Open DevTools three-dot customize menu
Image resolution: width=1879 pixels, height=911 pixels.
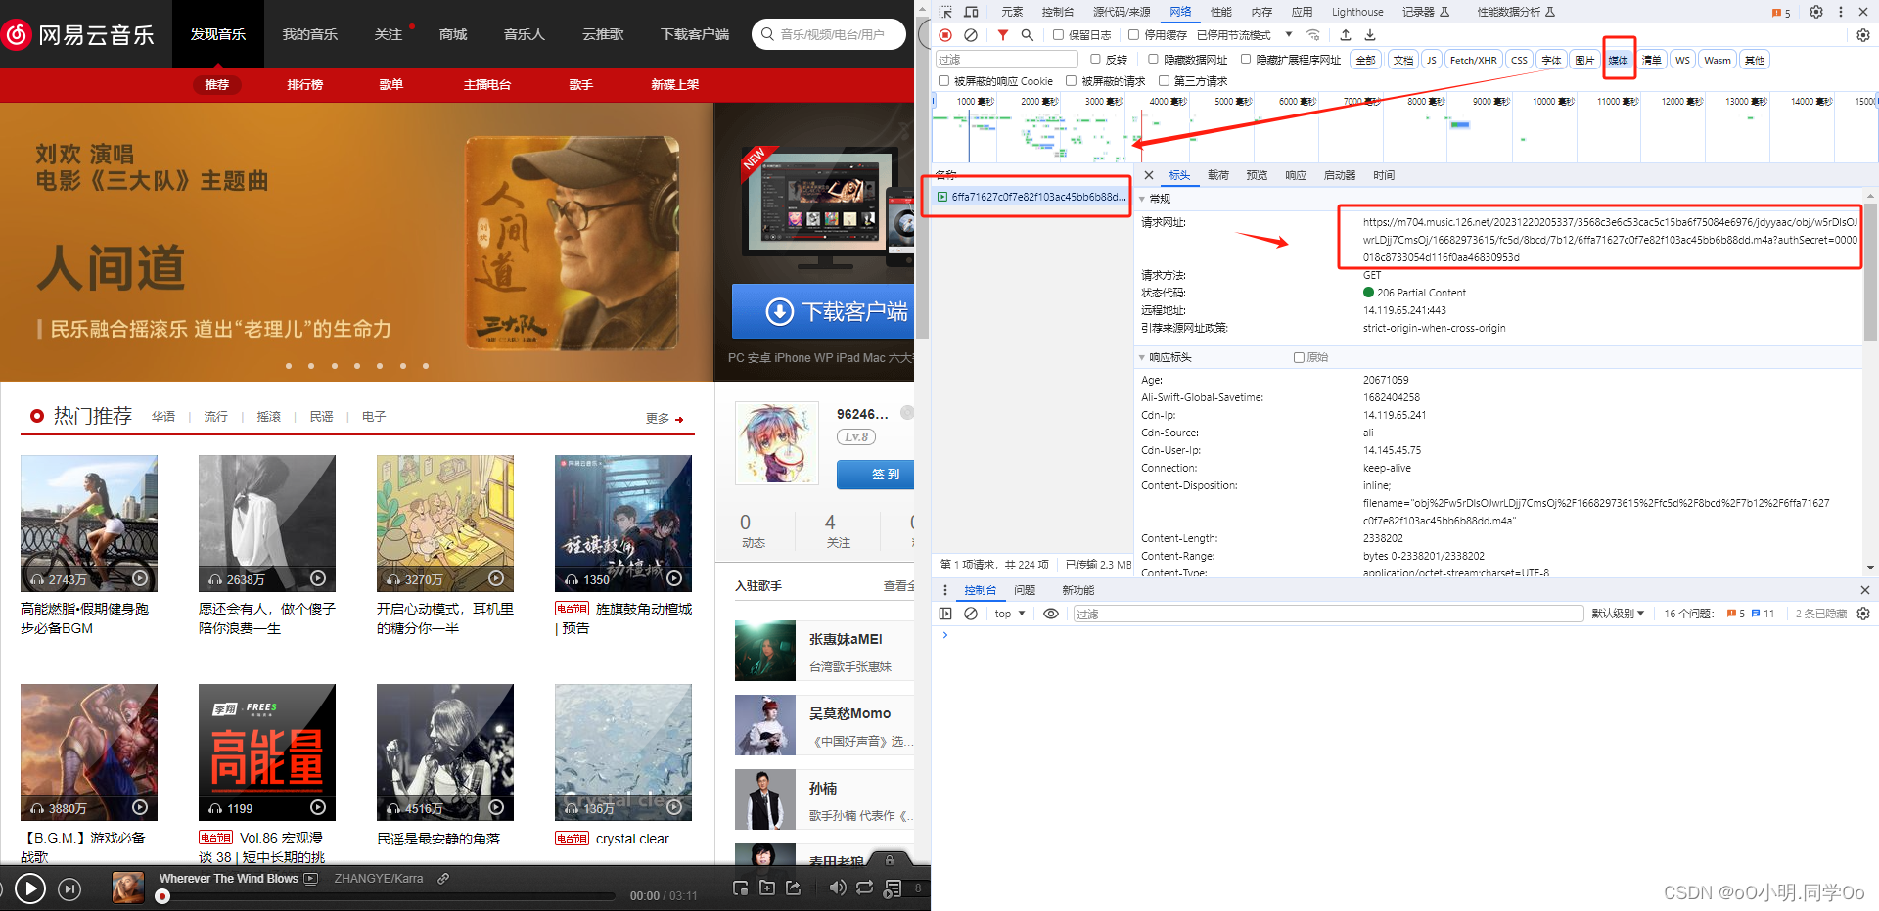1841,12
